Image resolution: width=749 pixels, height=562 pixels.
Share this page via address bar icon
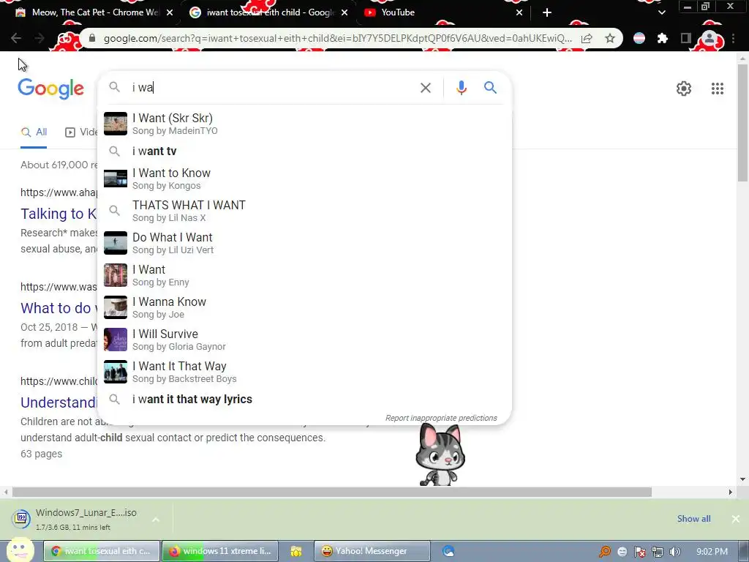point(587,38)
